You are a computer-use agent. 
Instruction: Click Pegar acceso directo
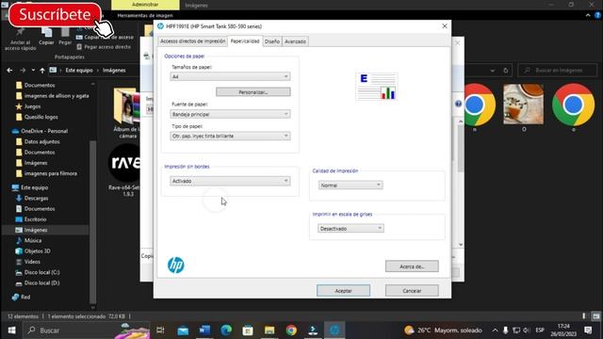(x=104, y=47)
